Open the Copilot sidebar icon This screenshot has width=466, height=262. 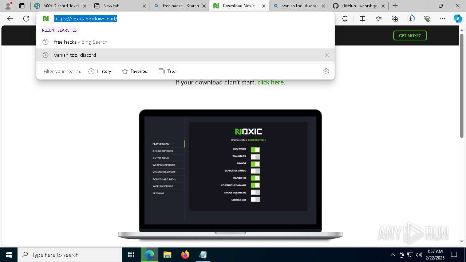tap(458, 19)
